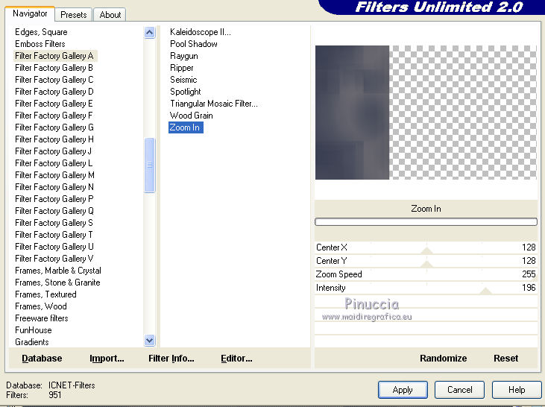Select Filter Factory Gallery H
Screen dimensions: 545x407
click(x=54, y=139)
